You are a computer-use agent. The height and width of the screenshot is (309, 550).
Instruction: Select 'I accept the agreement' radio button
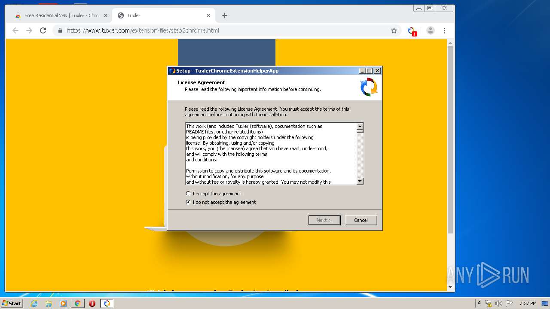188,194
